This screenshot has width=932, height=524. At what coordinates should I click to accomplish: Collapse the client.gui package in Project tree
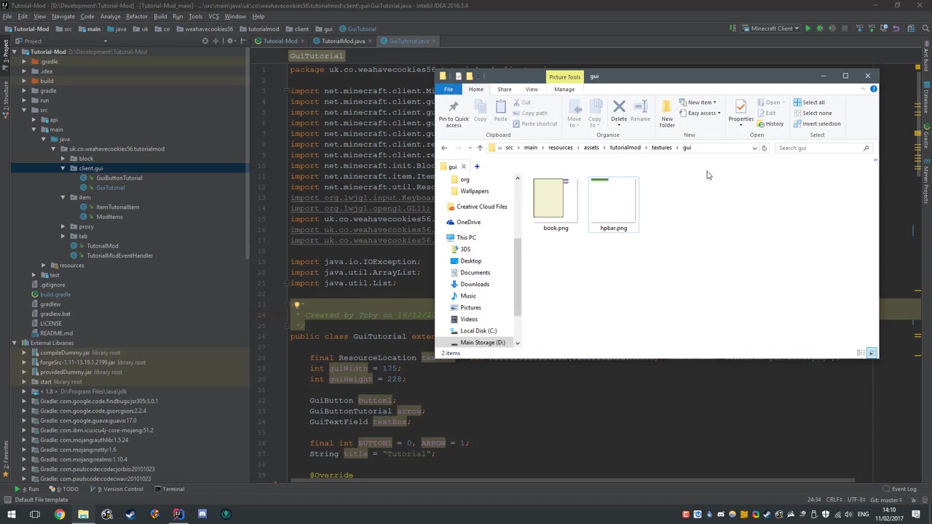click(x=63, y=168)
